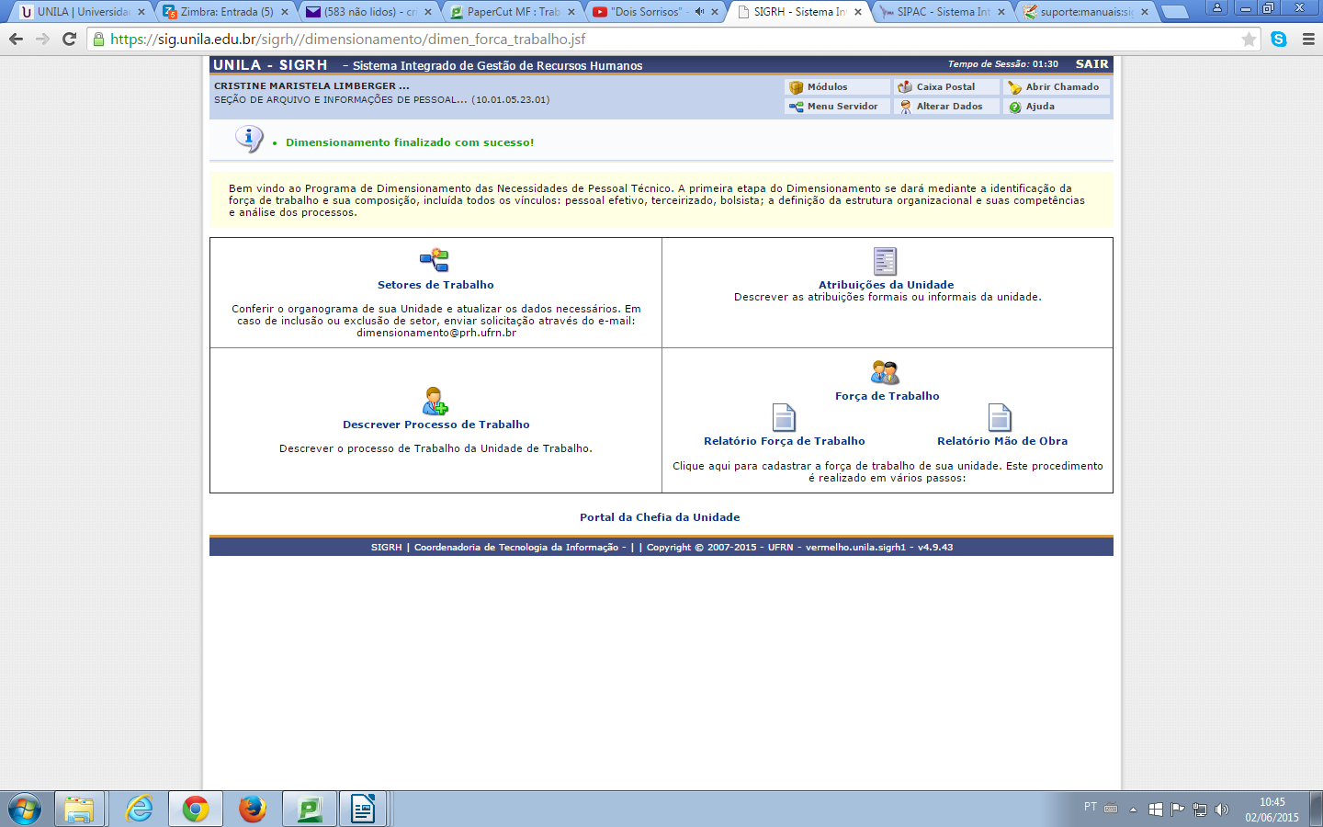Mute audio icon on Dois Sorrisos tab
1323x827 pixels.
pyautogui.click(x=699, y=12)
